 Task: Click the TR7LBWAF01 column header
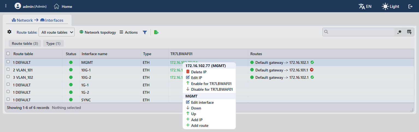coord(208,54)
